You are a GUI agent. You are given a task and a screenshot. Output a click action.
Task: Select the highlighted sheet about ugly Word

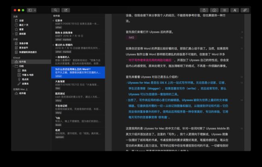78,72
